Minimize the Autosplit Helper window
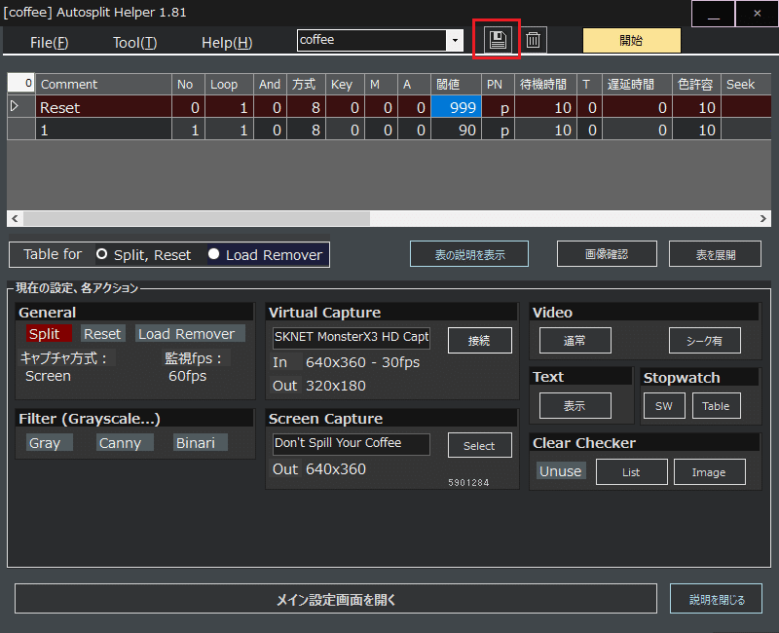779x633 pixels. pos(714,14)
